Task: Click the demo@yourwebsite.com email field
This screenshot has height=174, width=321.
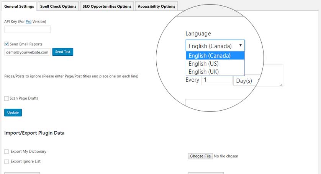Action: (28, 52)
